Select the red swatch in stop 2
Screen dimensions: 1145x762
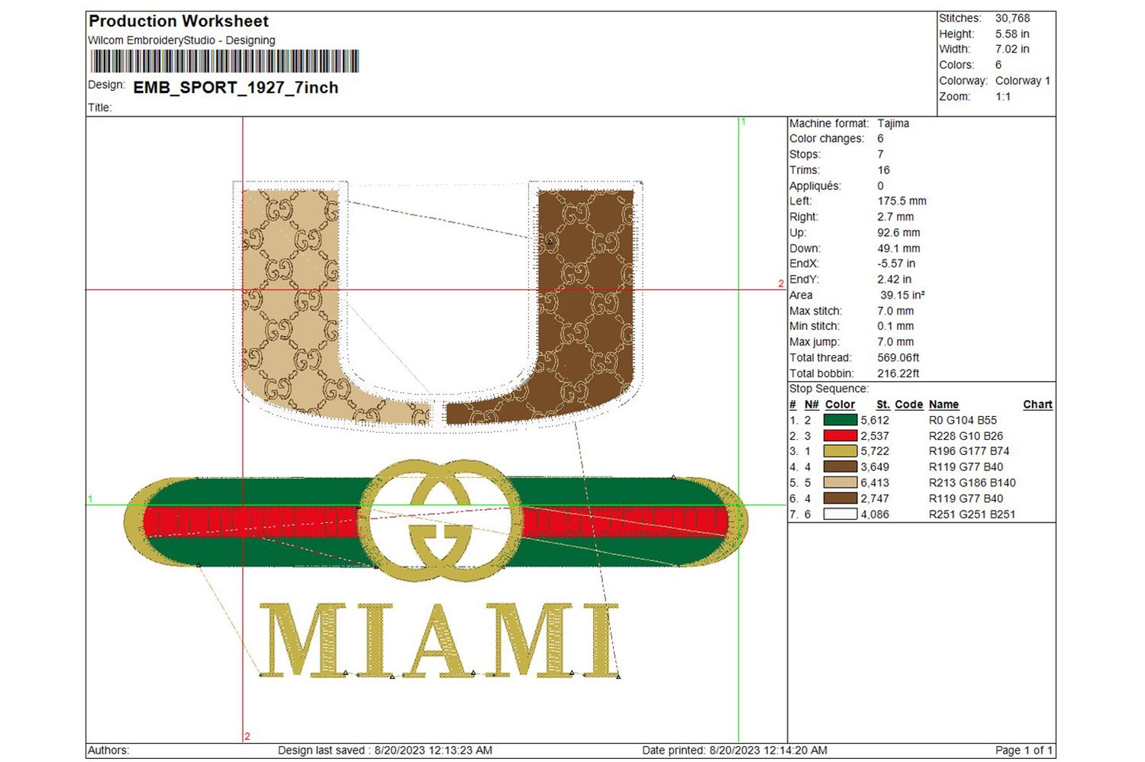[840, 436]
